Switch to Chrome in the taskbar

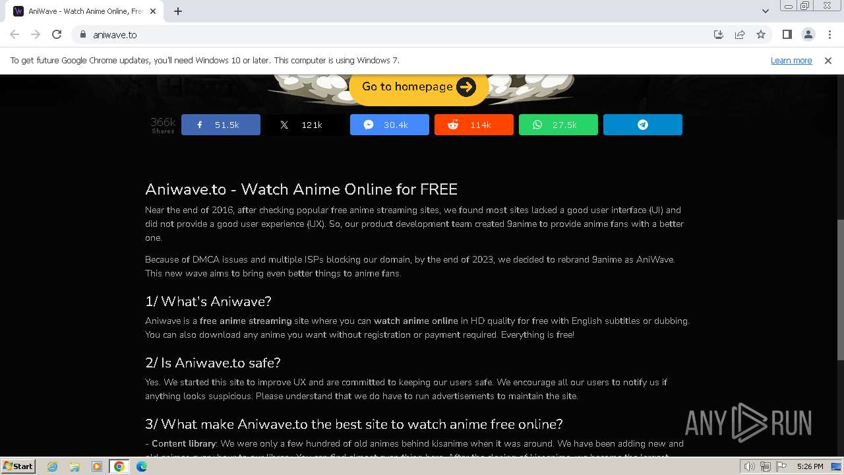[119, 466]
